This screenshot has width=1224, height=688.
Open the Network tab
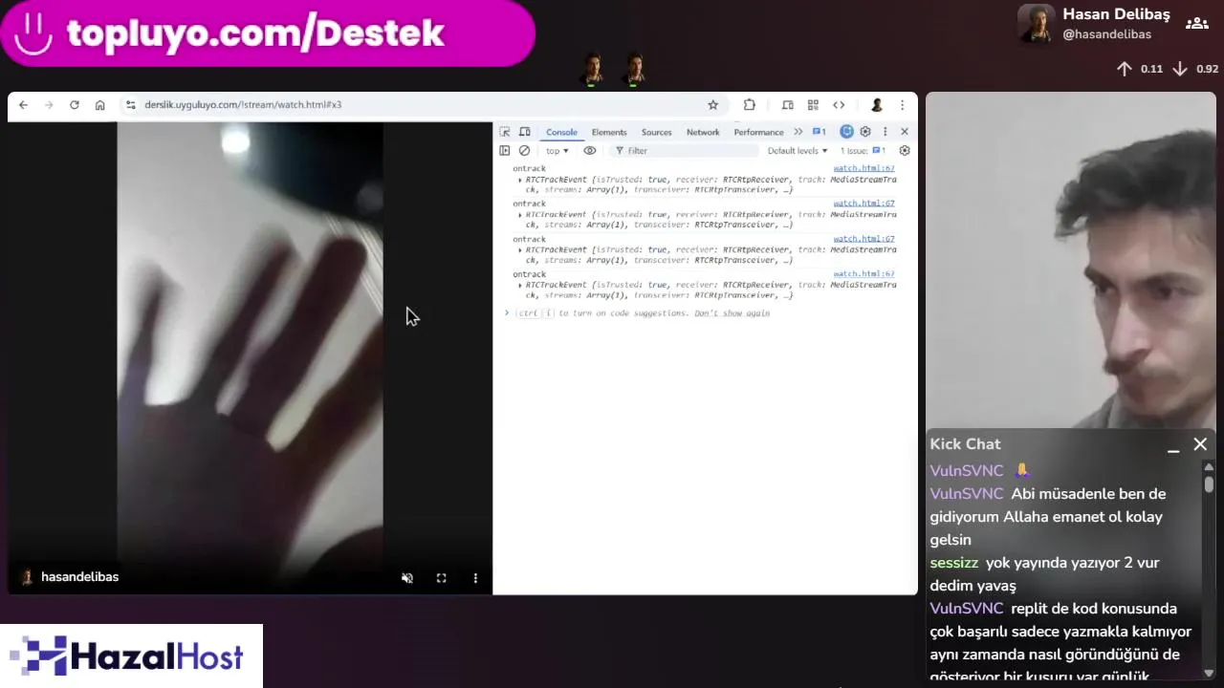pyautogui.click(x=703, y=132)
